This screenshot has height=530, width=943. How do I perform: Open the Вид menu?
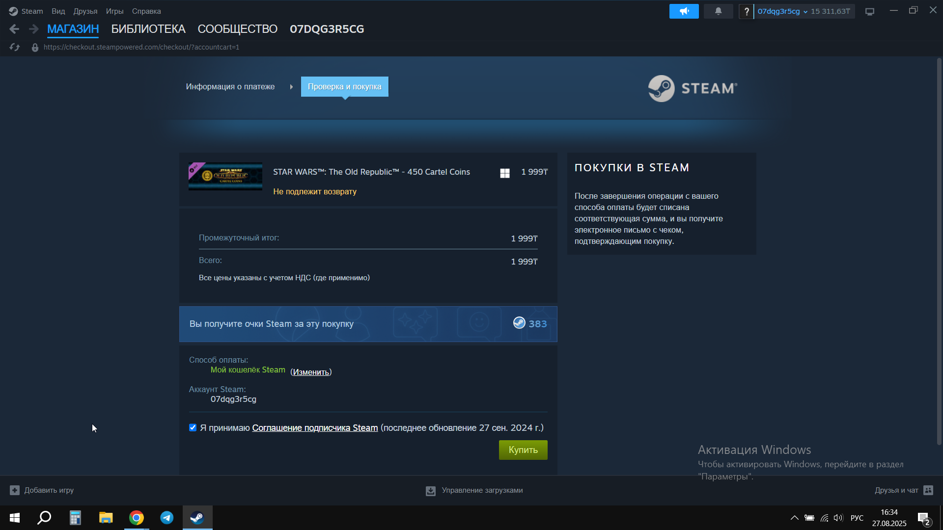click(x=58, y=11)
